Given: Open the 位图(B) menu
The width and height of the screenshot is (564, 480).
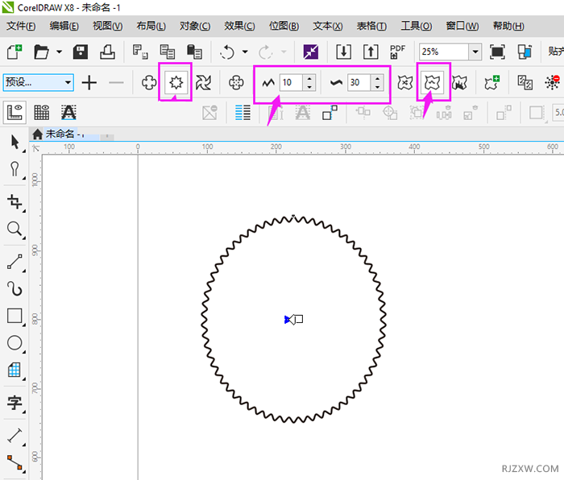Looking at the screenshot, I should coord(284,26).
